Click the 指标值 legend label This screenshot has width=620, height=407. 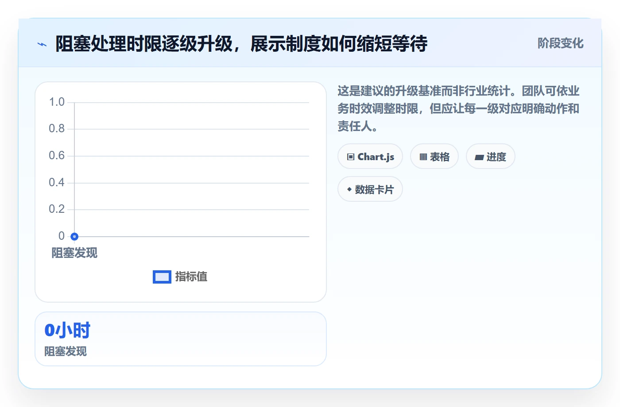191,277
